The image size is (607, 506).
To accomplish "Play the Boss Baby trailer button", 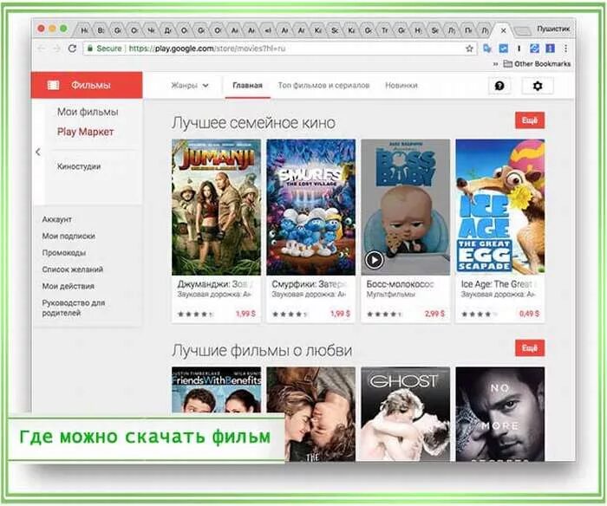I will coord(375,260).
